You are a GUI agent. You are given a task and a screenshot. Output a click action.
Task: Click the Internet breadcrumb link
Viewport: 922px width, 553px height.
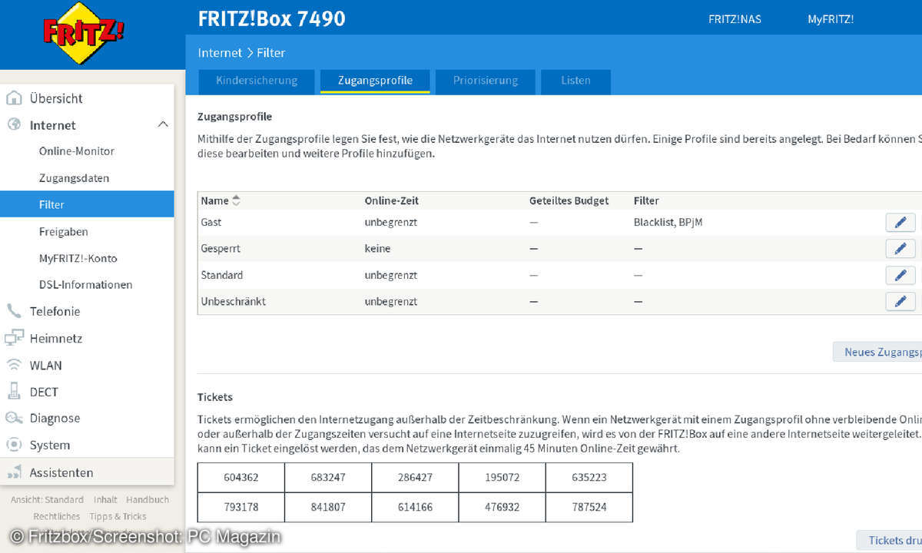pyautogui.click(x=219, y=53)
